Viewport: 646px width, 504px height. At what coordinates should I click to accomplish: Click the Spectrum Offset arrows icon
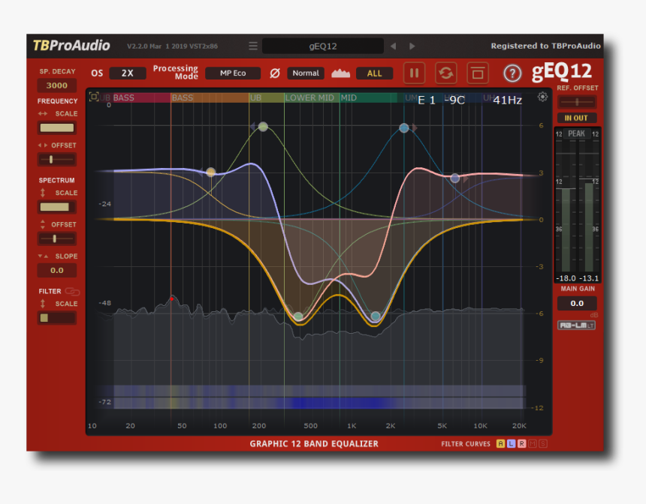pos(42,224)
